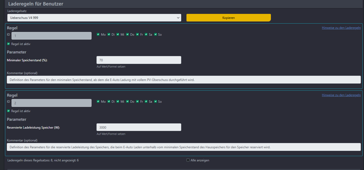Click the comment field of rule 2
The height and width of the screenshot is (170, 364).
(184, 147)
